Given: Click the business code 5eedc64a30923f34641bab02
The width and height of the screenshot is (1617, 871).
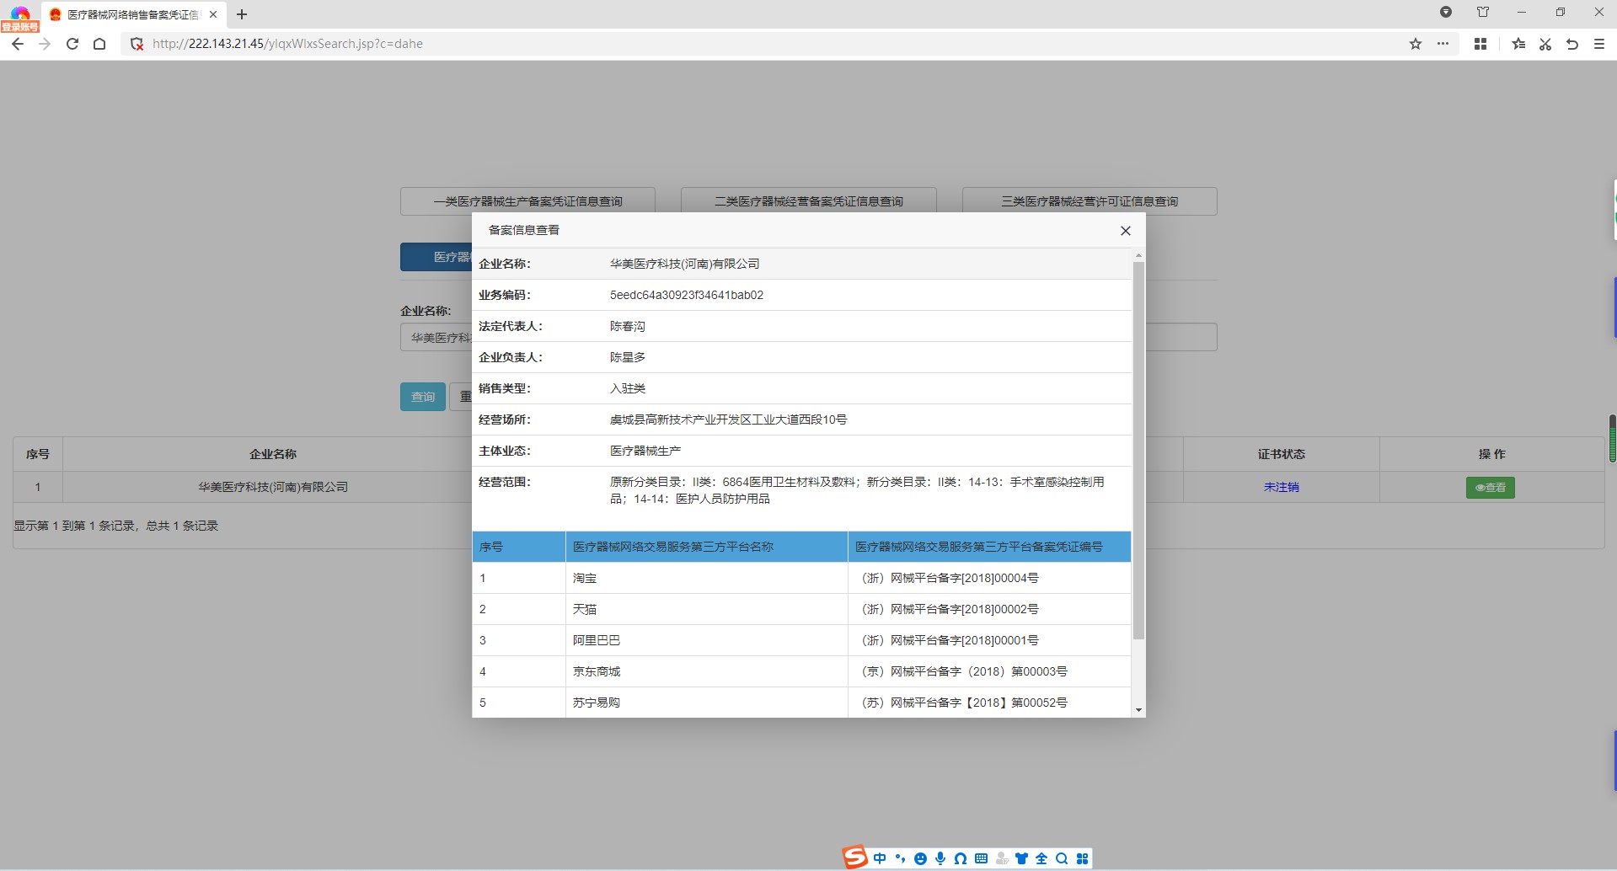Looking at the screenshot, I should (x=687, y=295).
